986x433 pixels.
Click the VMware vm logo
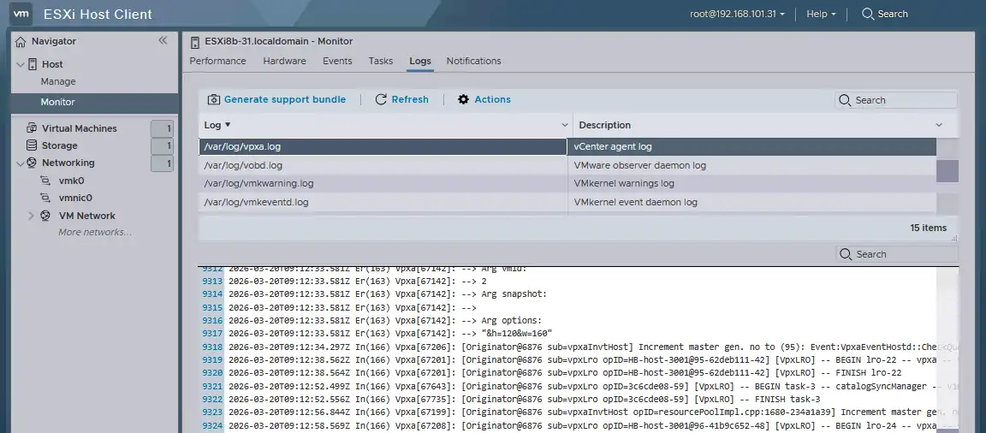[21, 13]
